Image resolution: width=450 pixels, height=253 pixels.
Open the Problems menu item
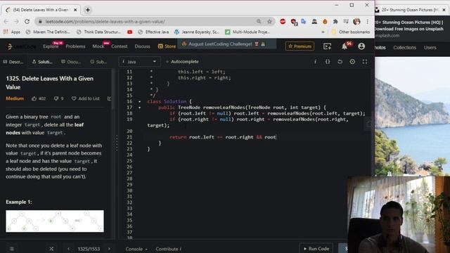point(75,46)
